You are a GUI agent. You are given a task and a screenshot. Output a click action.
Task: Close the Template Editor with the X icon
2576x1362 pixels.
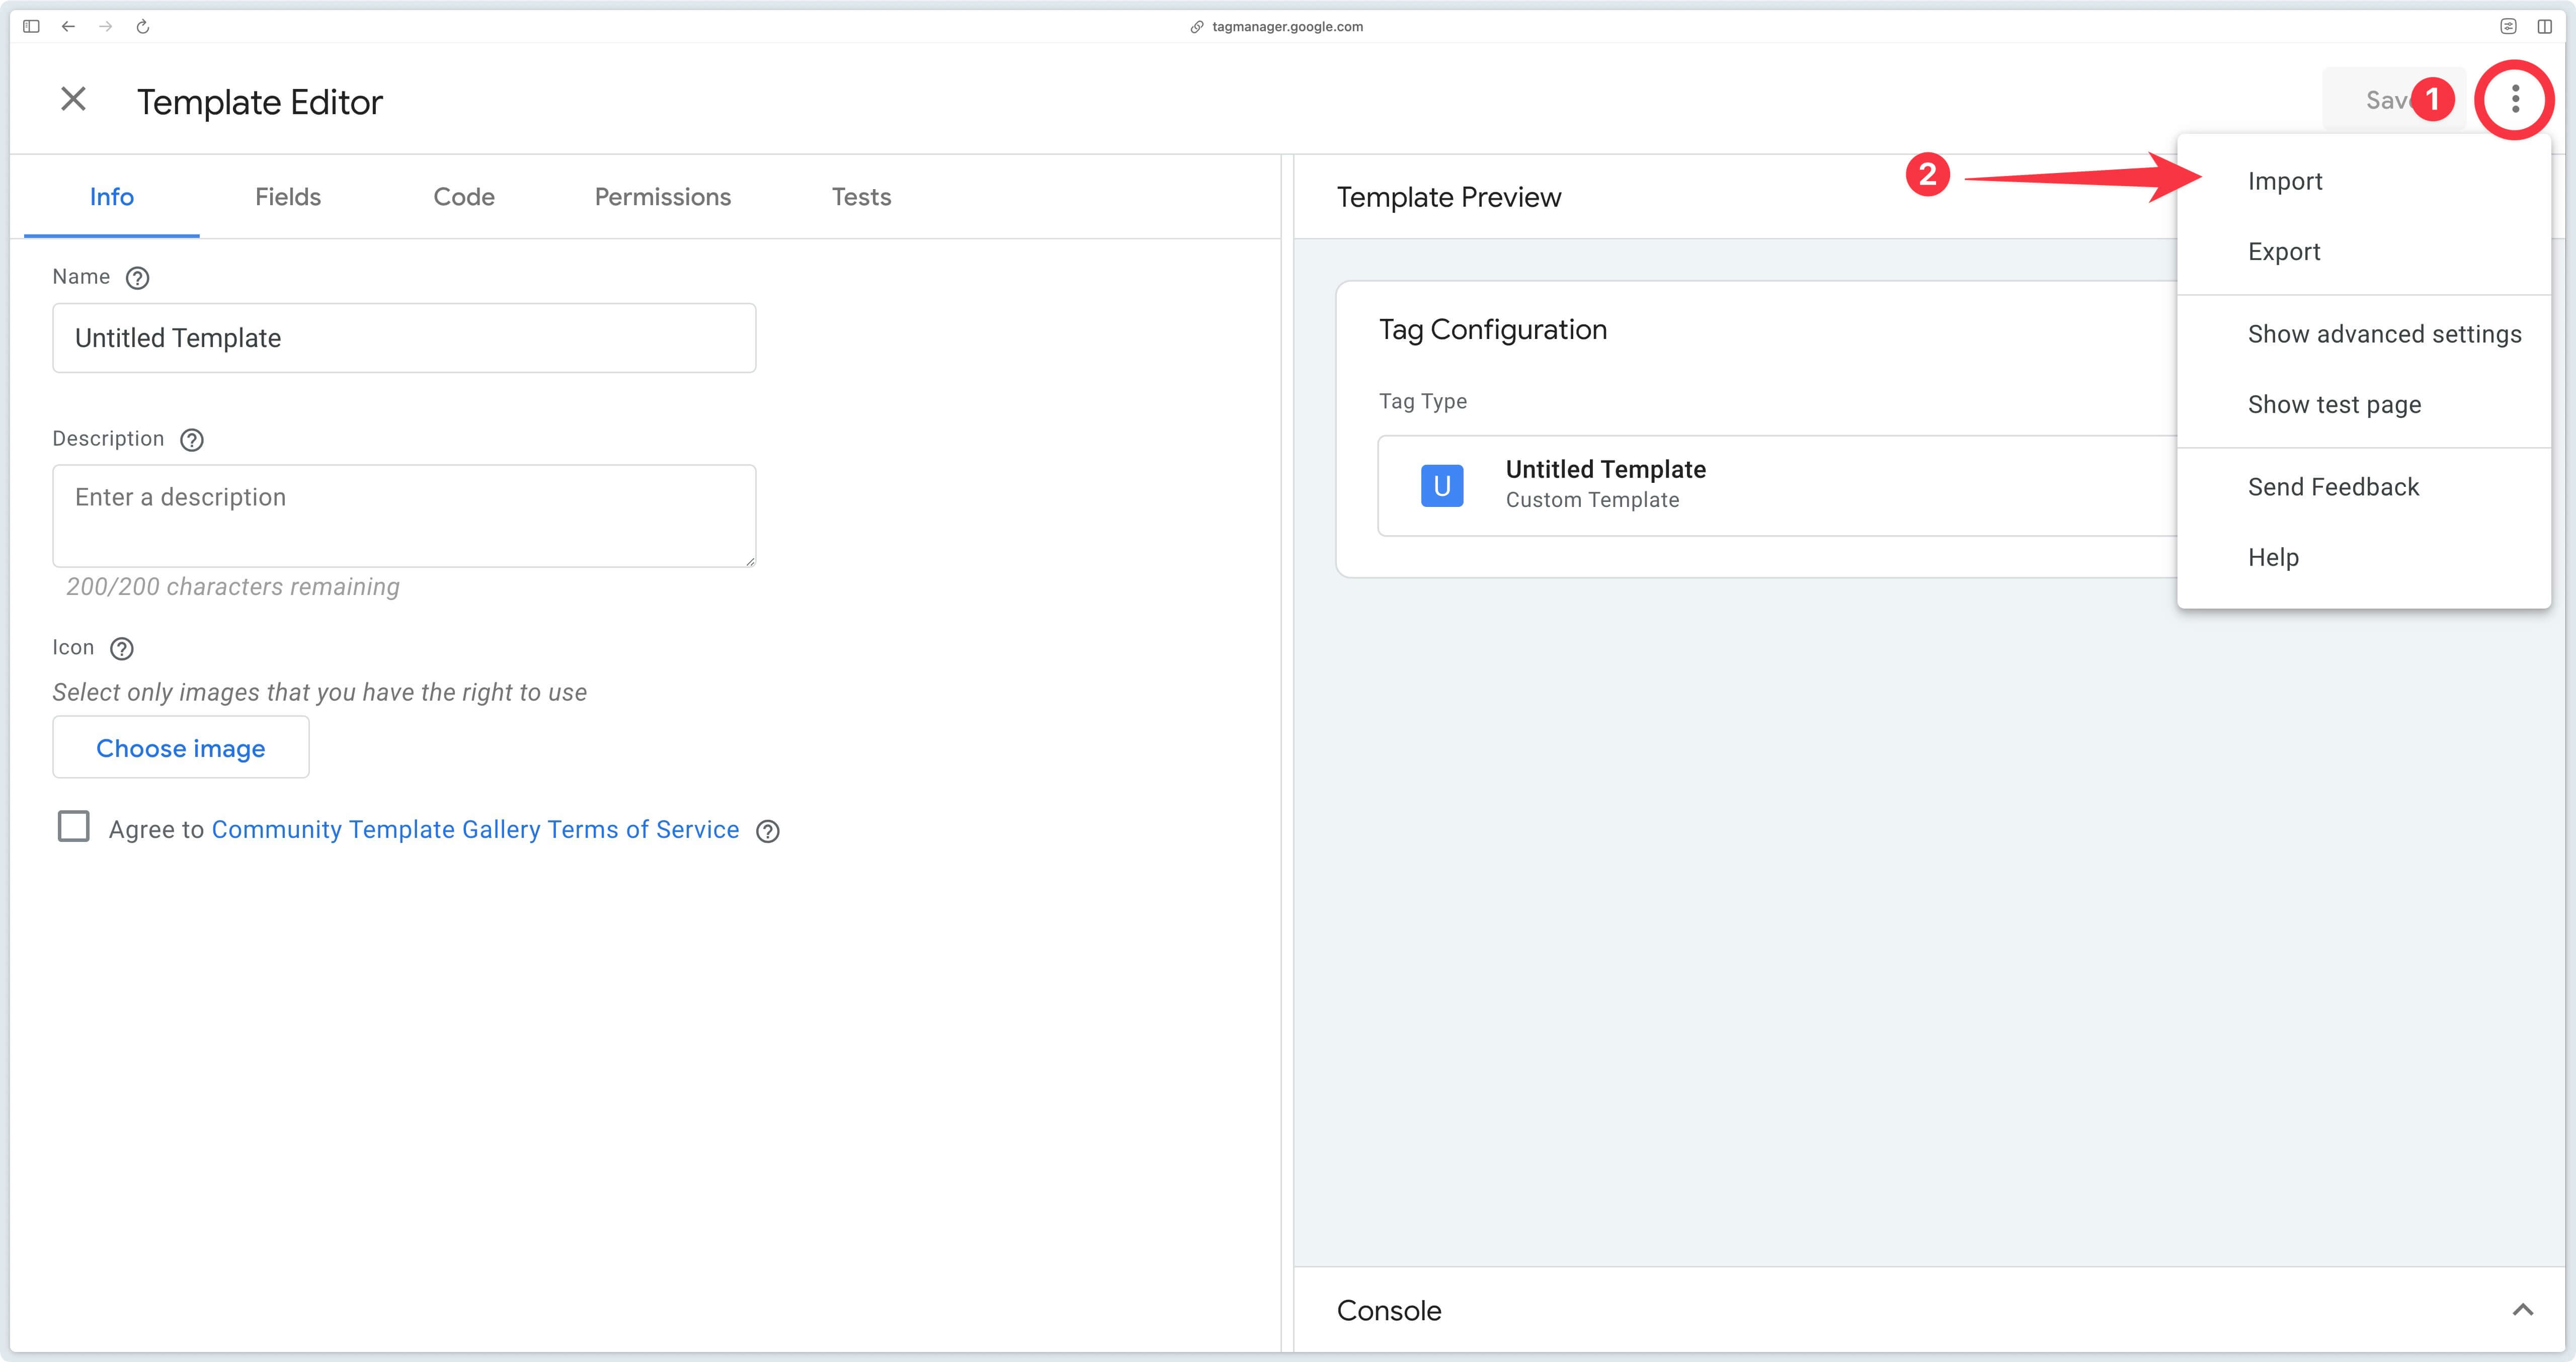pyautogui.click(x=73, y=99)
